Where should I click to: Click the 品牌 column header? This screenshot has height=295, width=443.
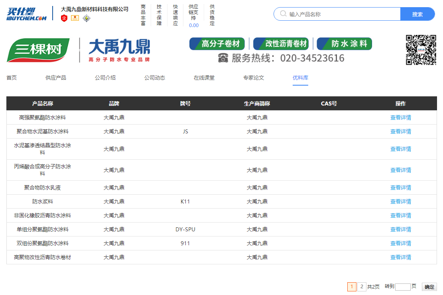(114, 104)
